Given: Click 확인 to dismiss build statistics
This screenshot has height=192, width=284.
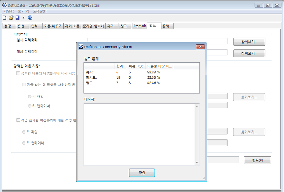Looking at the screenshot, I should [x=142, y=173].
